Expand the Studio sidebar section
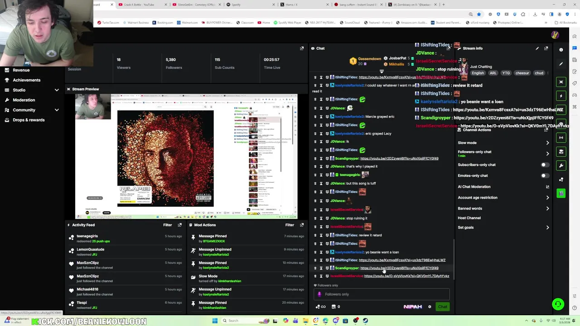 click(x=57, y=90)
